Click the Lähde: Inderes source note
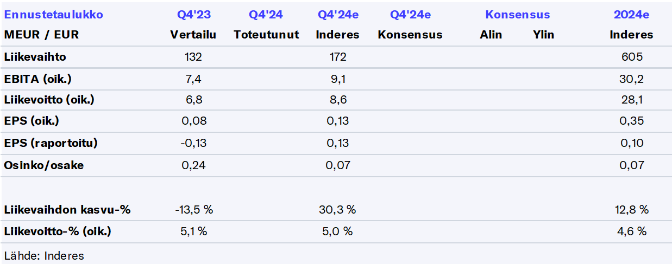Viewport: 672px width, 264px height. [x=44, y=255]
